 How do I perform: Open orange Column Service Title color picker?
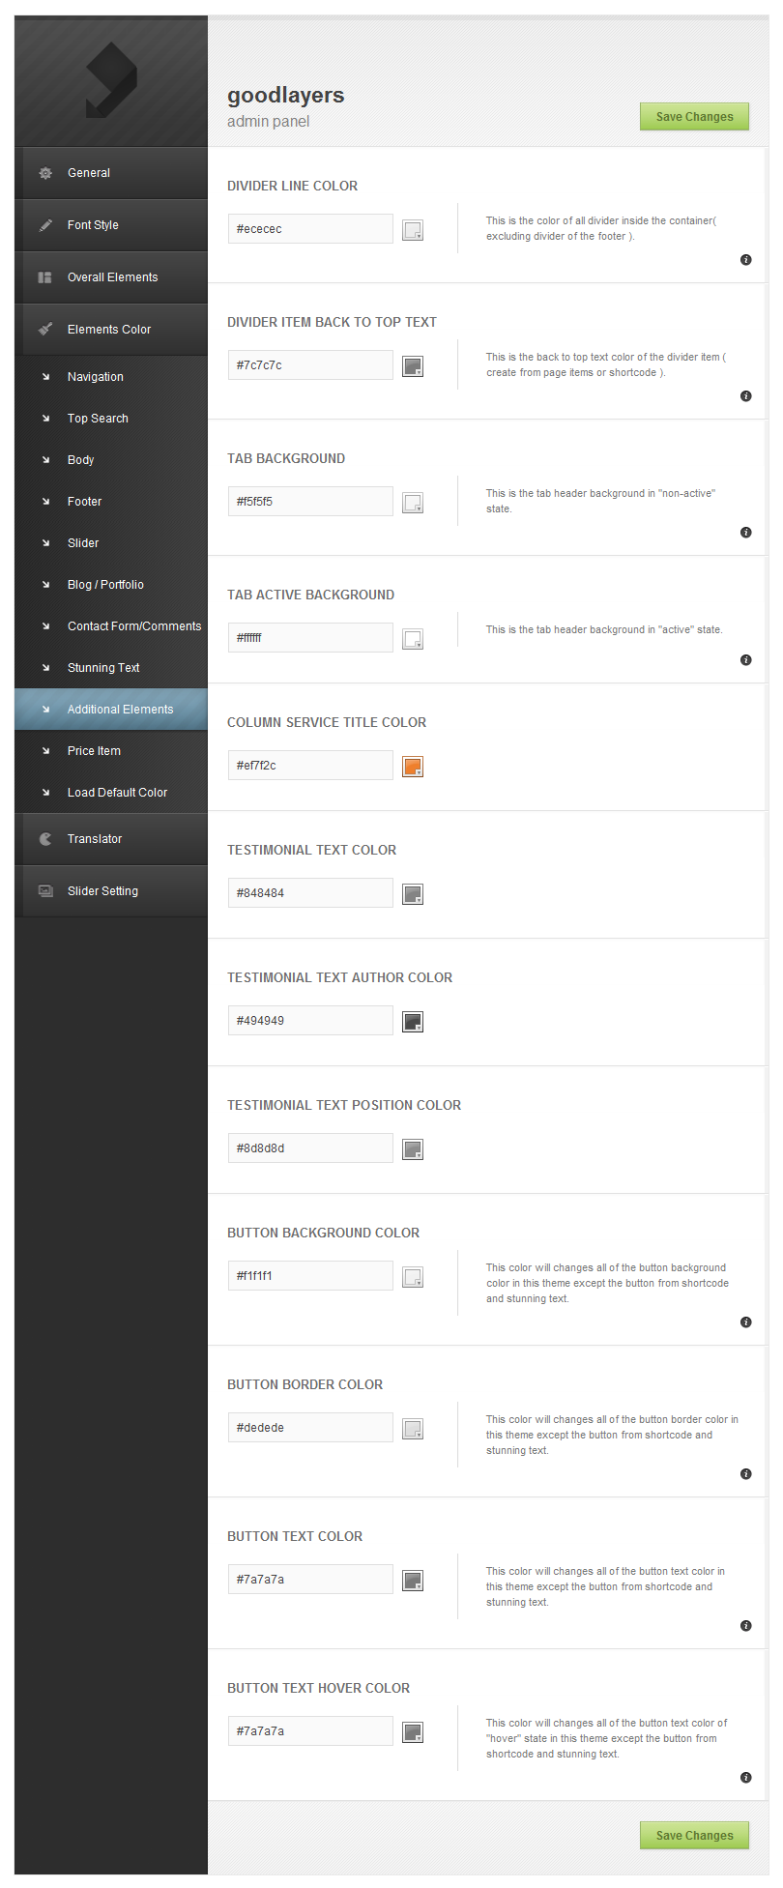[413, 767]
